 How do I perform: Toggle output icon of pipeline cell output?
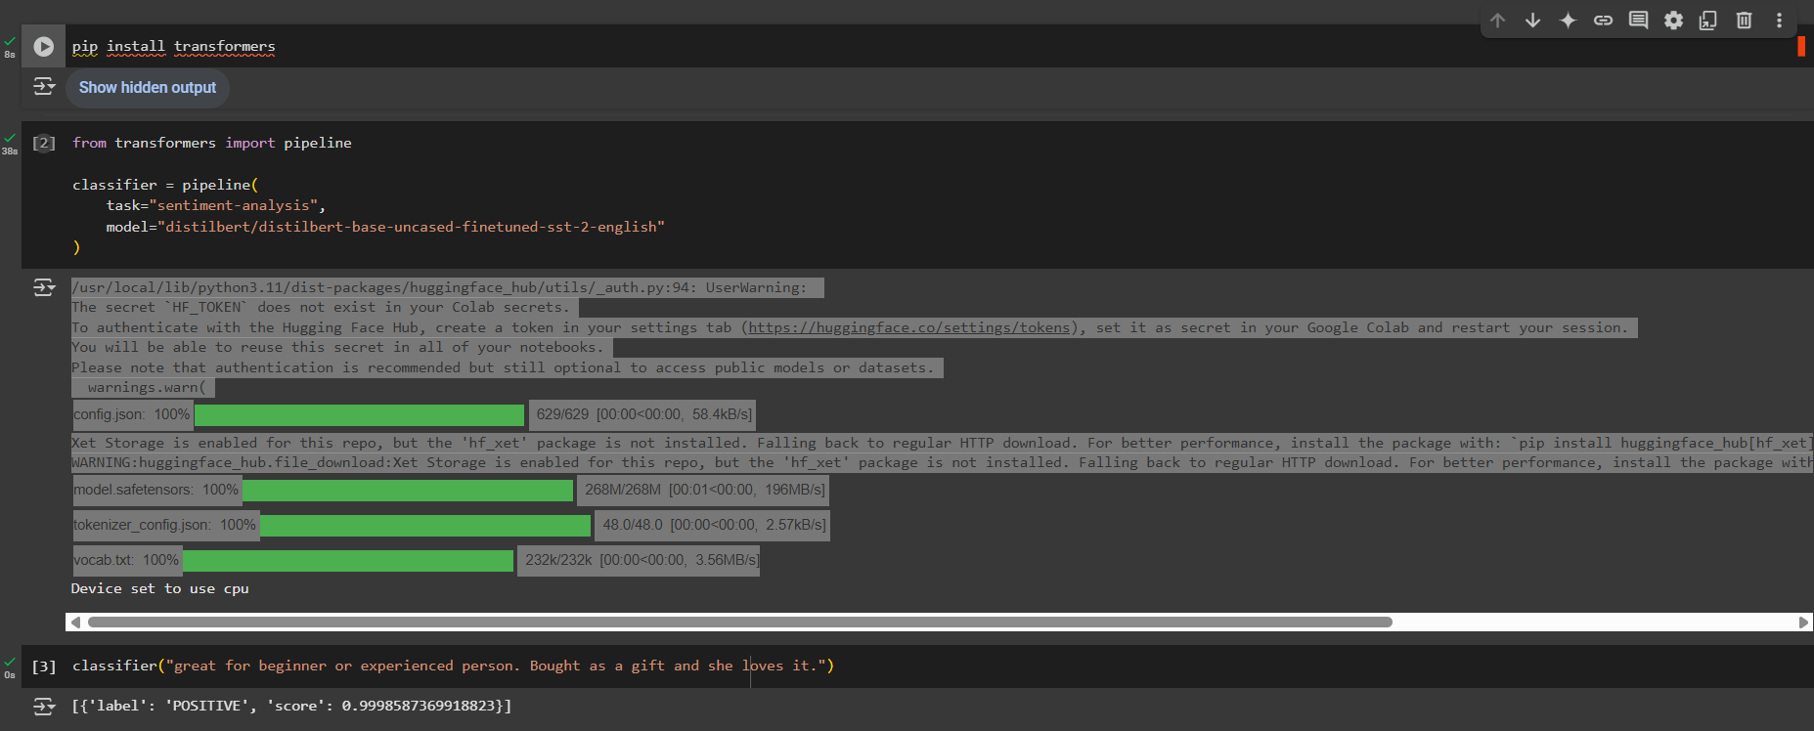(x=44, y=287)
